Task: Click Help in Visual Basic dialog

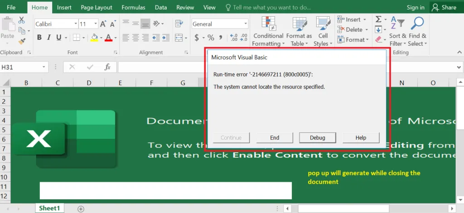Action: click(x=361, y=138)
